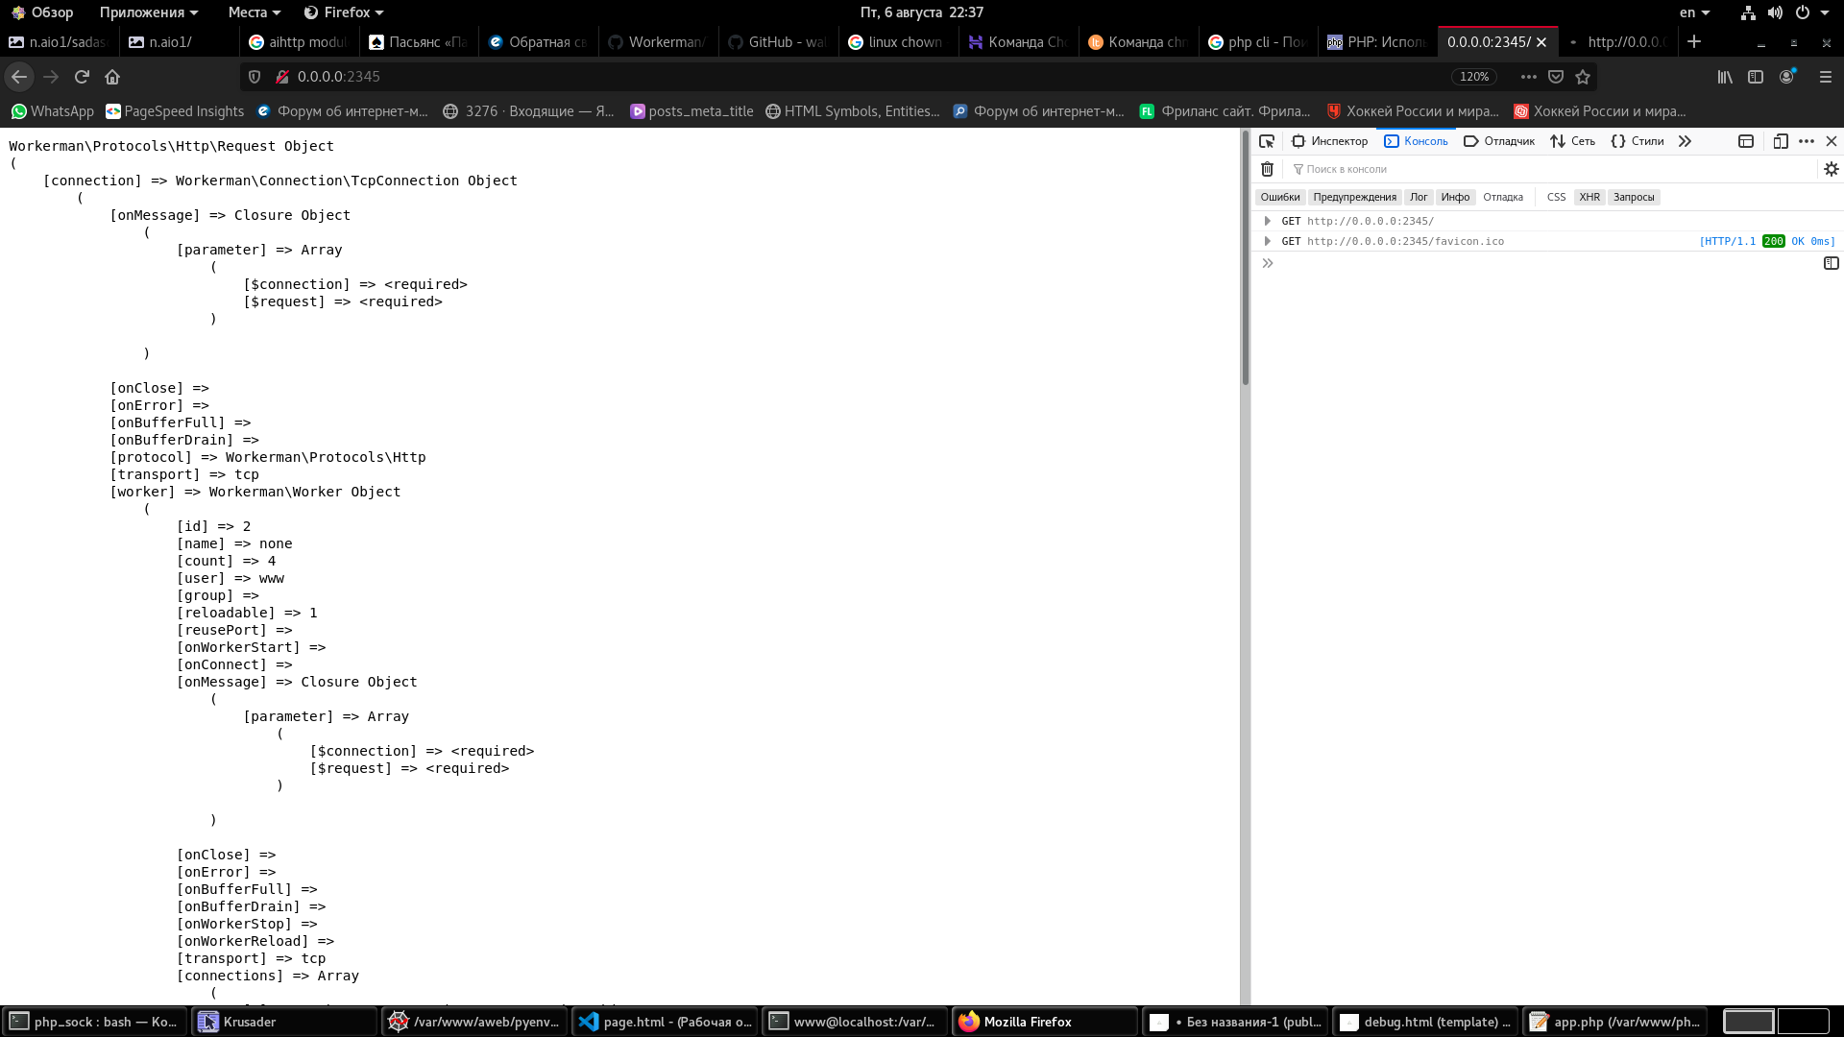Toggle responsive design mode icon

click(1780, 141)
